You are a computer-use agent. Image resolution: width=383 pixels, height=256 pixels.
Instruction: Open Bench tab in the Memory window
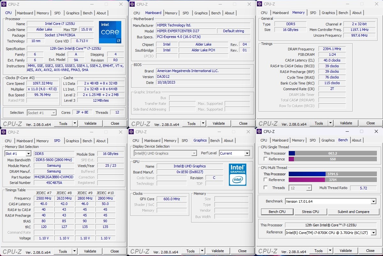tap(343, 13)
